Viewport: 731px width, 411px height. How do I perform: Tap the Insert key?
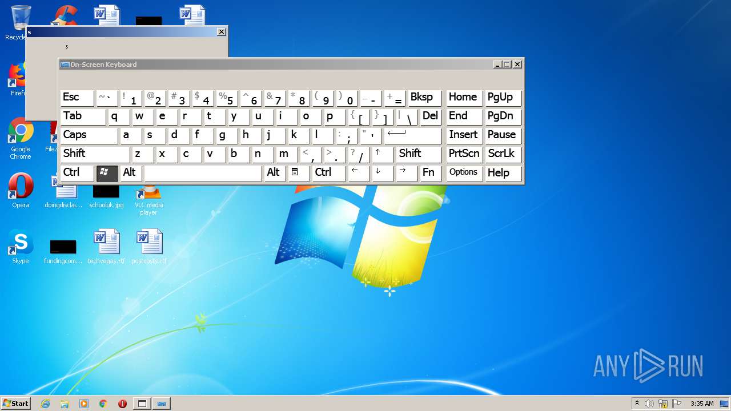coord(464,135)
